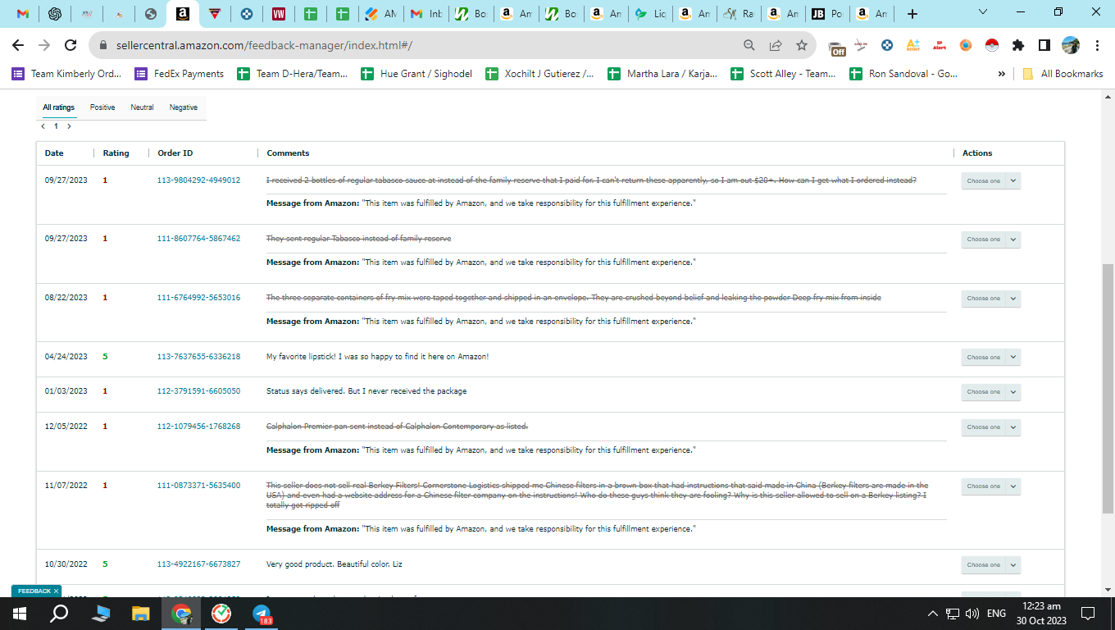Switch to the Negative ratings tab
Image resolution: width=1115 pixels, height=630 pixels.
pyautogui.click(x=184, y=107)
